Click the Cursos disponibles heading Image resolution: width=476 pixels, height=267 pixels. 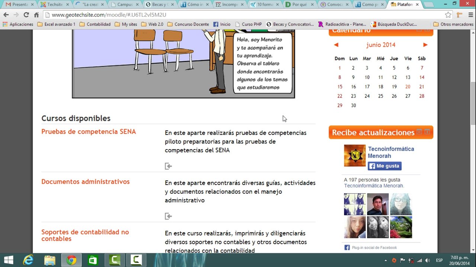pos(76,118)
